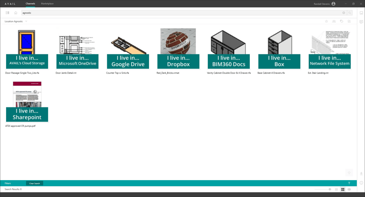The height and width of the screenshot is (197, 365).
Task: Click file name Door Jamb Detail.rvt
Action: 66,73
